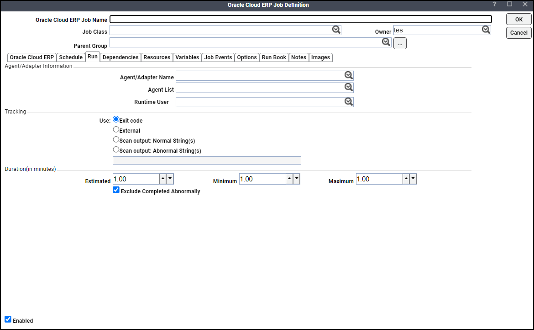Focus the Oracle Cloud ERP Job Name field
This screenshot has height=330, width=534.
[301, 19]
